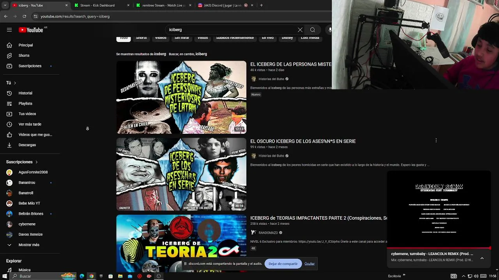Click the LEANCOLN REMIX miniplayer video
499x280 pixels.
coord(439,209)
